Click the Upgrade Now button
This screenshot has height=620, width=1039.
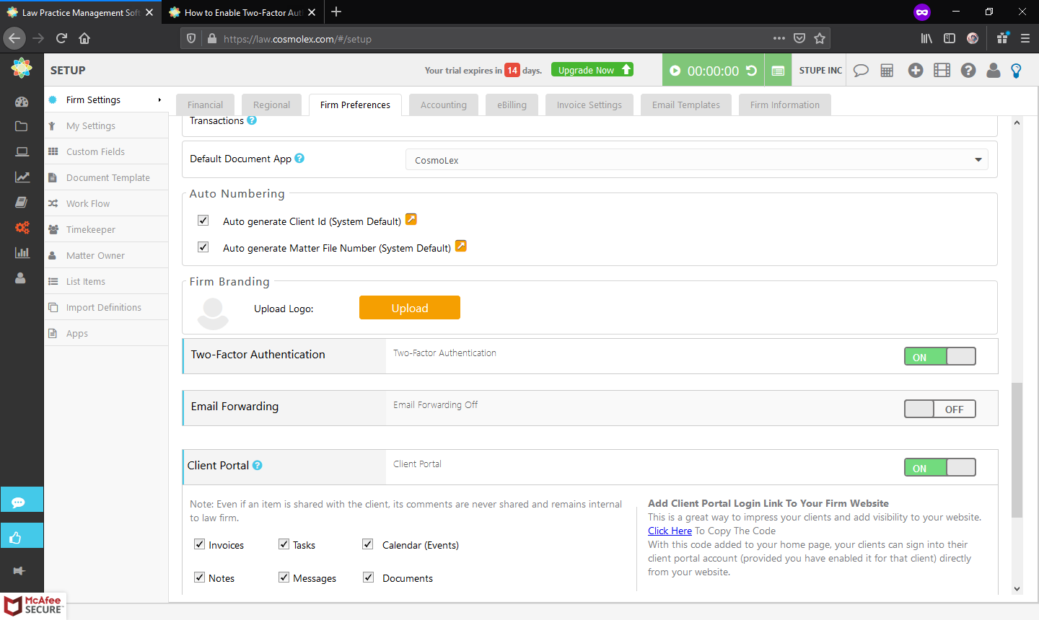(592, 70)
